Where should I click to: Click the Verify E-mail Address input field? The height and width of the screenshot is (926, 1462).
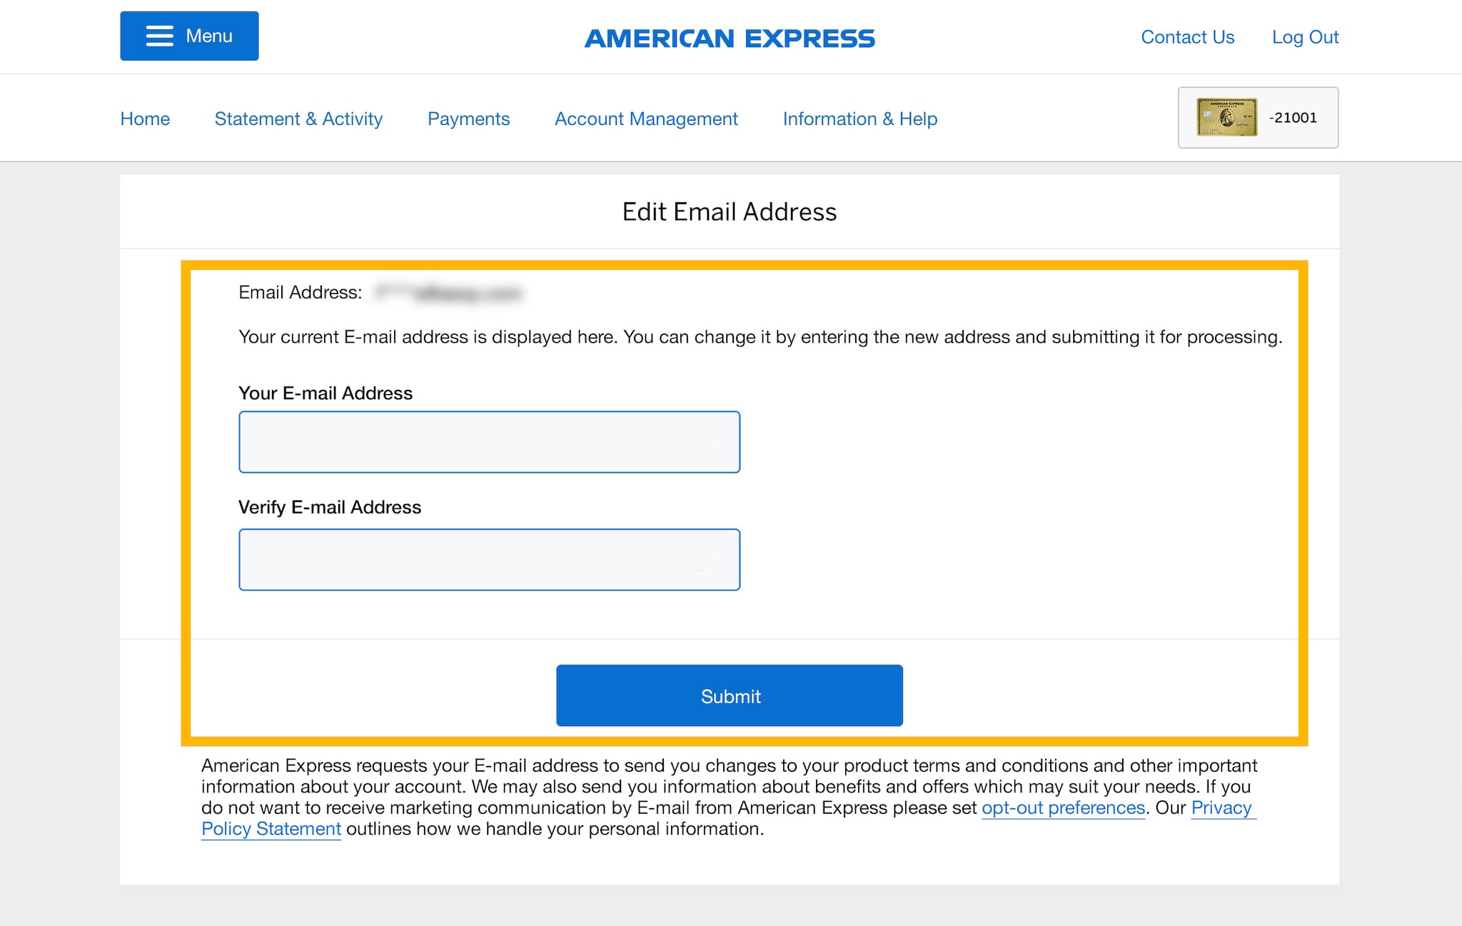pos(490,558)
